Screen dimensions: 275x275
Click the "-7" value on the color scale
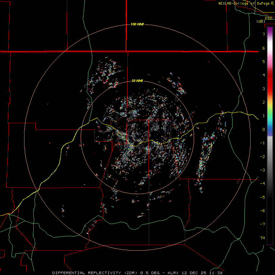[x=262, y=224]
